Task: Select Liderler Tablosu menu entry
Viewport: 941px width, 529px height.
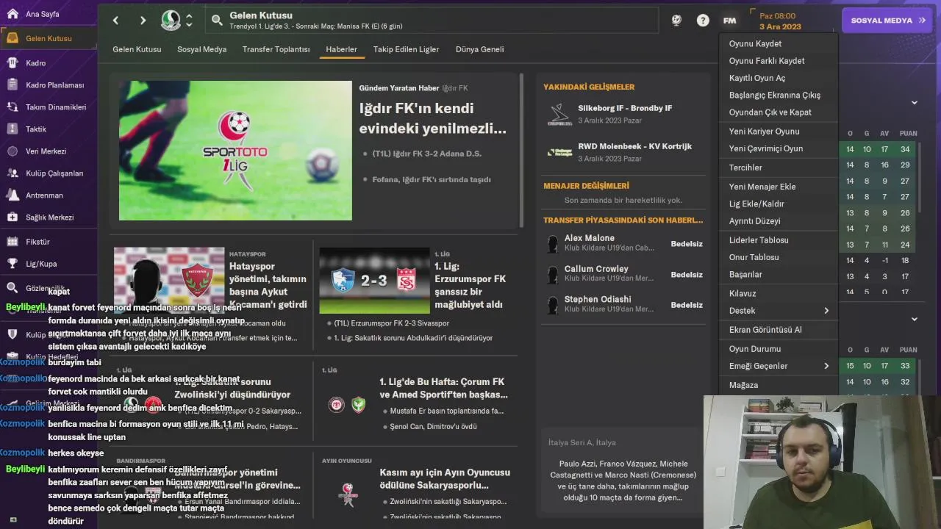Action: click(x=778, y=240)
